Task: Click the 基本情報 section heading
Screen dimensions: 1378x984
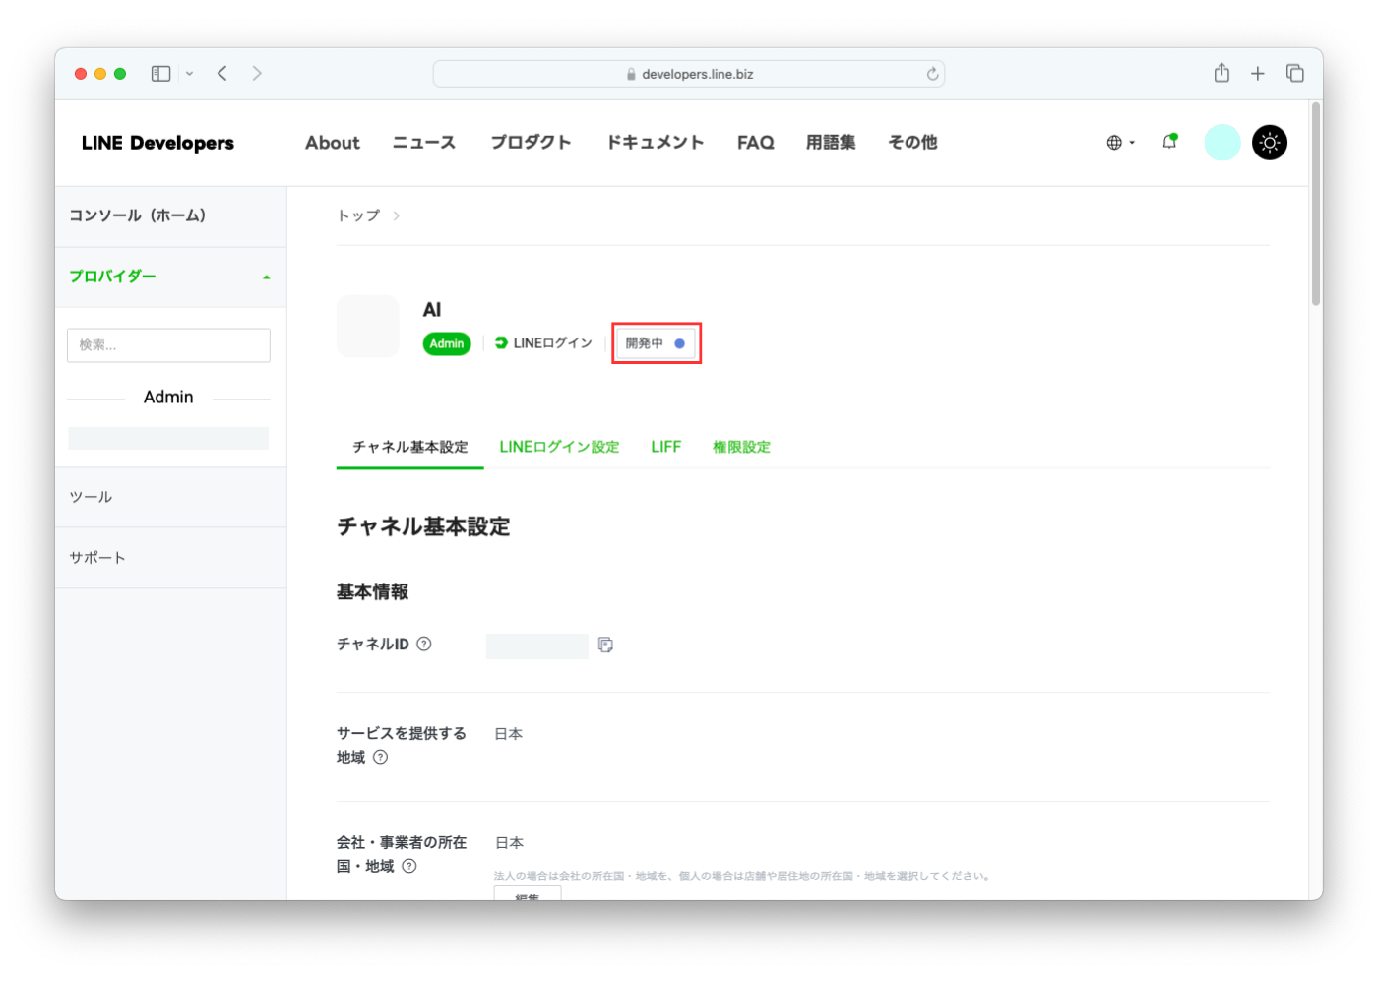Action: pyautogui.click(x=373, y=592)
